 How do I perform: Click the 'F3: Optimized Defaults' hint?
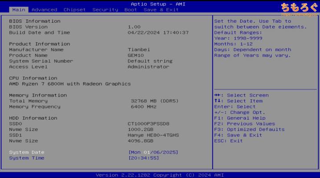(250, 129)
